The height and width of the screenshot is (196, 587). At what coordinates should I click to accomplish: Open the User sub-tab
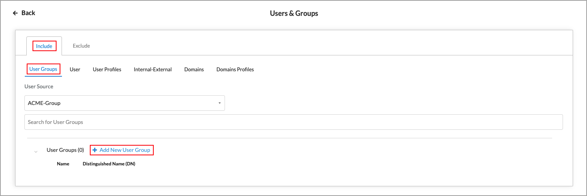tap(75, 70)
